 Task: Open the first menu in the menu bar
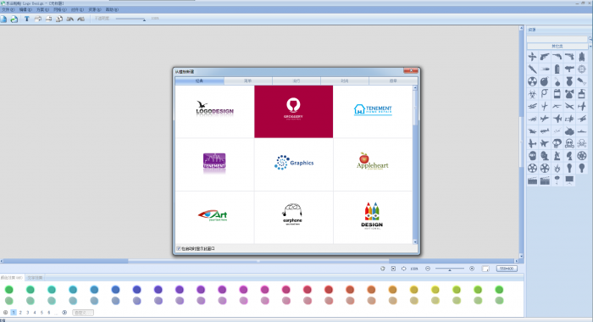[x=8, y=9]
